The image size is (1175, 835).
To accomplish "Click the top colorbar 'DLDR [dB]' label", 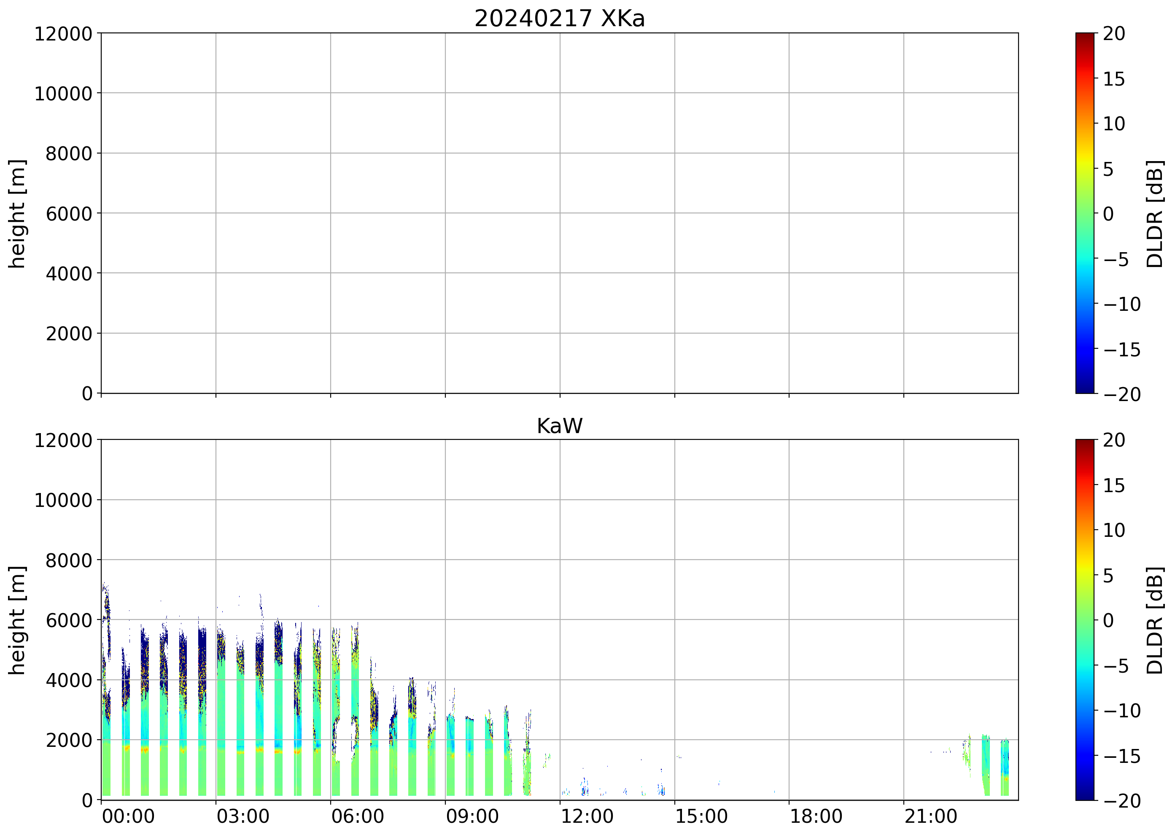I will [1154, 213].
